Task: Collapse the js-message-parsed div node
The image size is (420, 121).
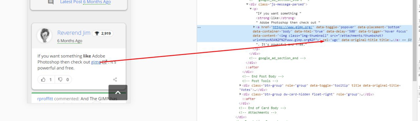Action: coord(247,4)
